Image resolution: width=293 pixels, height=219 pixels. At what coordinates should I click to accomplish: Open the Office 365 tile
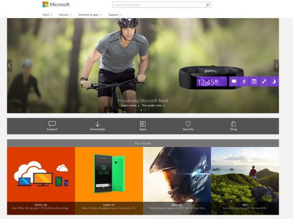pyautogui.click(x=41, y=180)
